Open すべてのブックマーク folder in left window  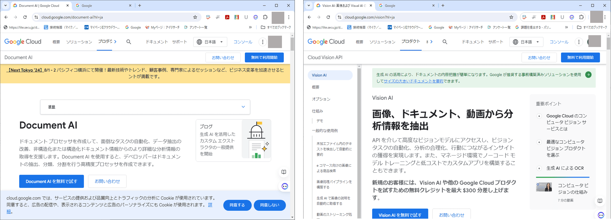[x=276, y=27]
